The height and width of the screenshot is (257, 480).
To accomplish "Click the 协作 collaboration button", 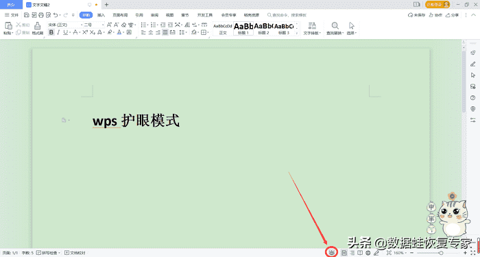I will [x=435, y=15].
